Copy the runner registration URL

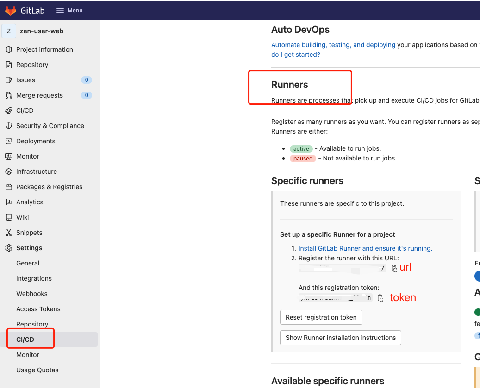(394, 268)
